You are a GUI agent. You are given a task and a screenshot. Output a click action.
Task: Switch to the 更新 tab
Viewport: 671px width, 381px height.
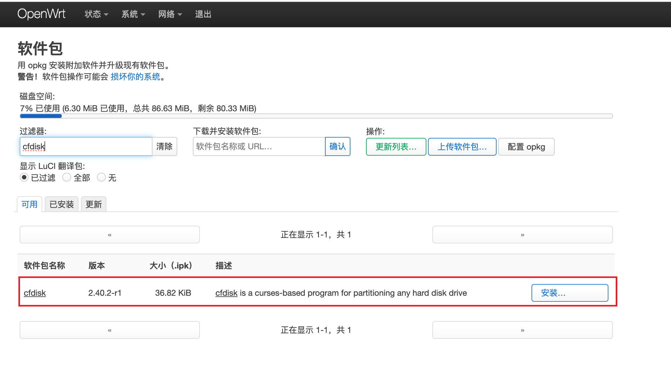click(94, 204)
